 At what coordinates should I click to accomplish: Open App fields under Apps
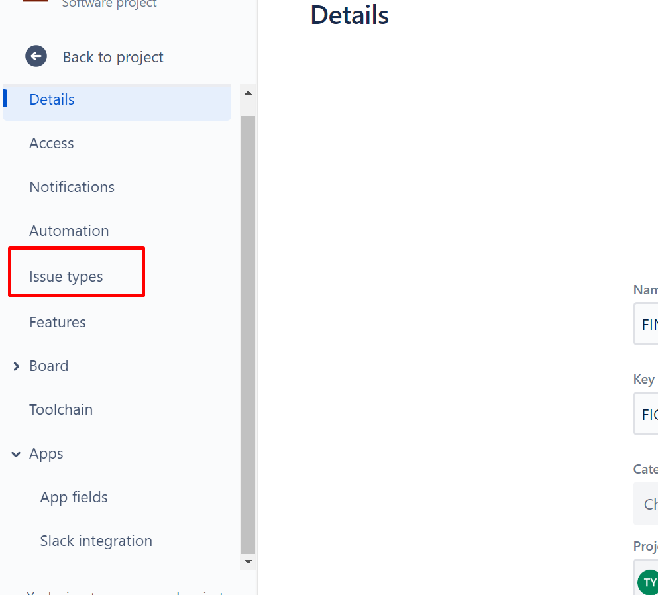[74, 497]
